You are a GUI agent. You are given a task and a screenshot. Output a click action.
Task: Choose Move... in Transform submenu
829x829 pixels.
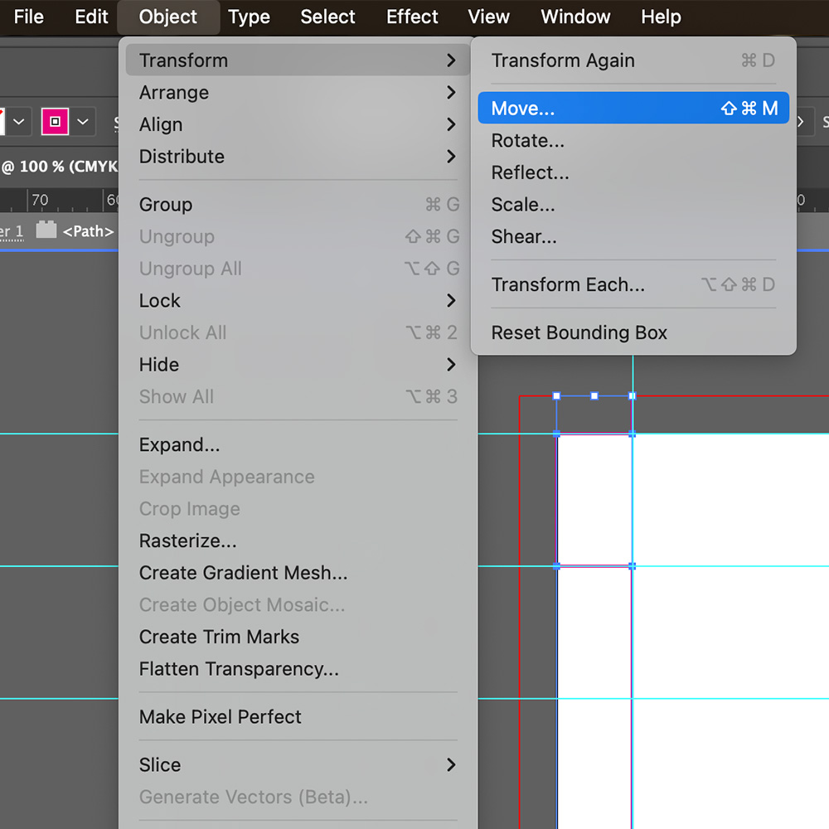tap(633, 108)
